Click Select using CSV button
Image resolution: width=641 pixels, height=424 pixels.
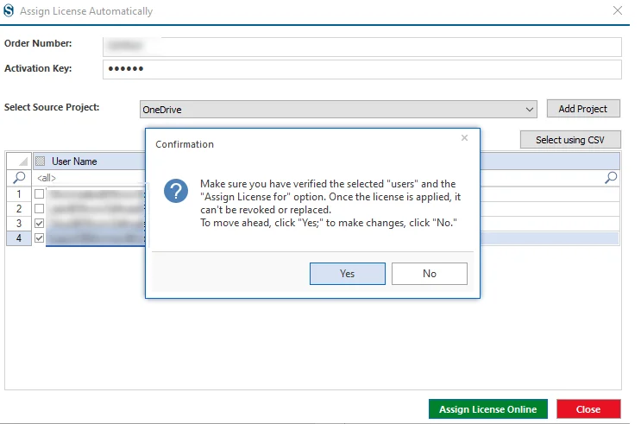[x=570, y=140]
